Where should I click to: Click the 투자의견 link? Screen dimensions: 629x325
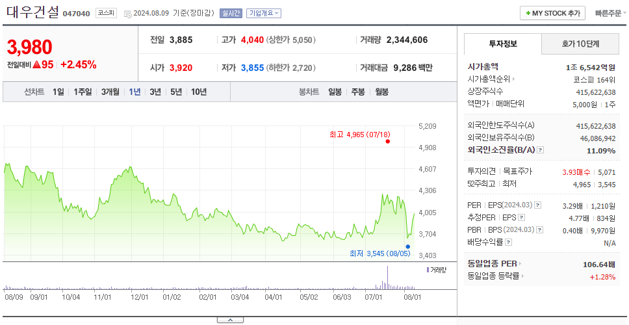coord(481,172)
